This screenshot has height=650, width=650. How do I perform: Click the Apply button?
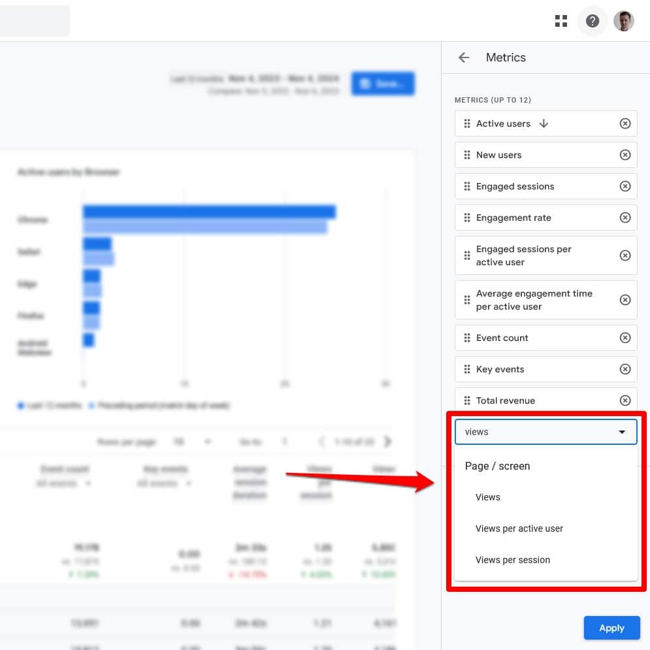click(x=611, y=627)
